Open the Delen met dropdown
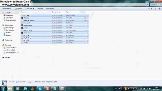 click(30, 9)
